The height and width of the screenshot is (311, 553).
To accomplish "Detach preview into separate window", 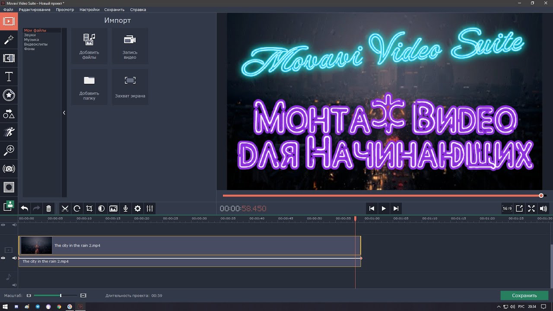I will [x=519, y=209].
